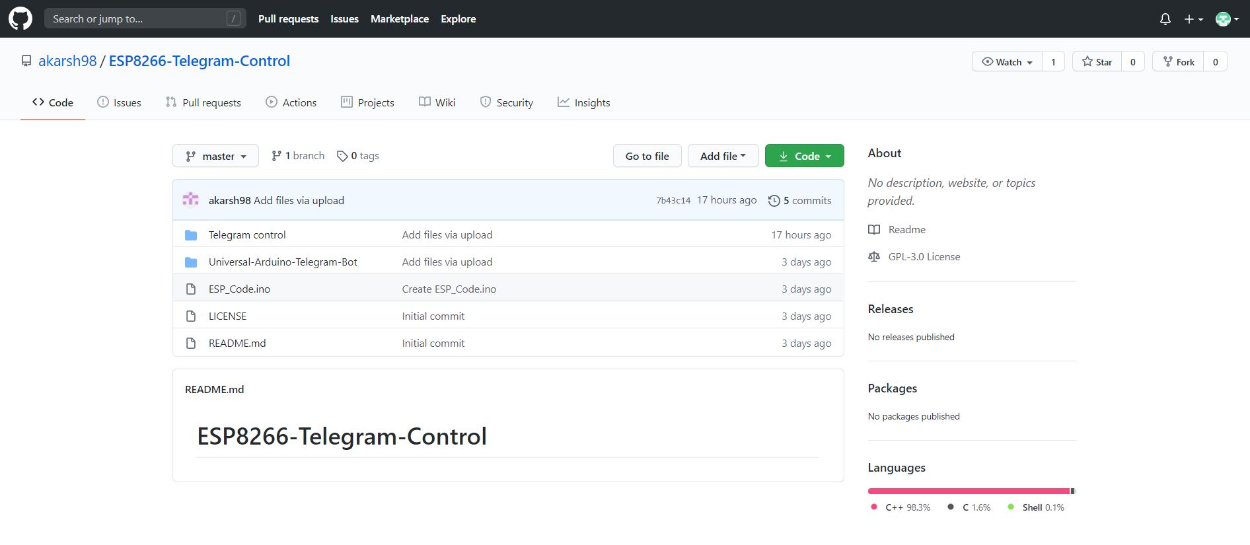The image size is (1250, 545).
Task: View the 1 branch link
Action: pyautogui.click(x=298, y=156)
